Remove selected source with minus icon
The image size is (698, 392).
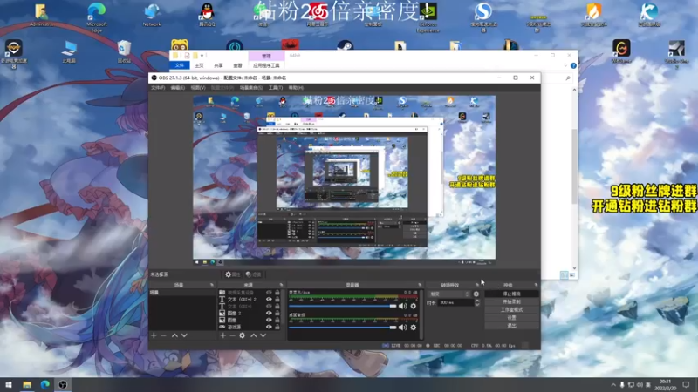coord(232,335)
